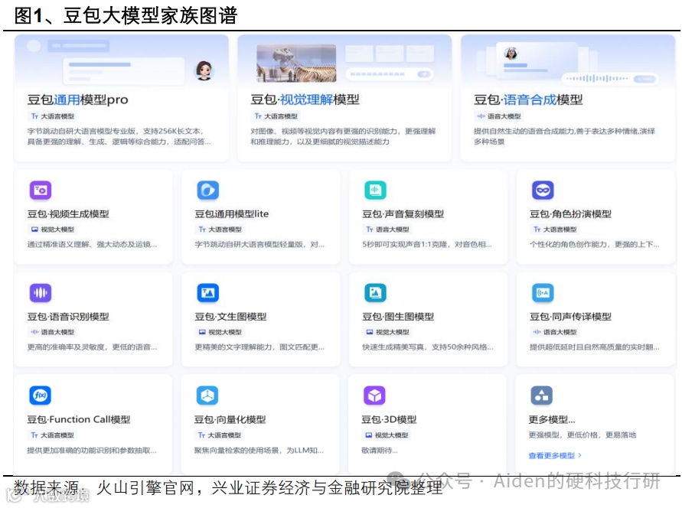Click the 豆包通用模型lite blue icon

pyautogui.click(x=208, y=190)
